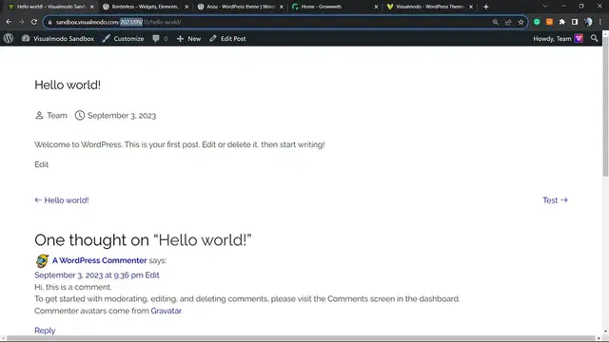Screen dimensions: 609x342
Task: Click the horizontal scrollbar at bottom
Action: pos(301,338)
